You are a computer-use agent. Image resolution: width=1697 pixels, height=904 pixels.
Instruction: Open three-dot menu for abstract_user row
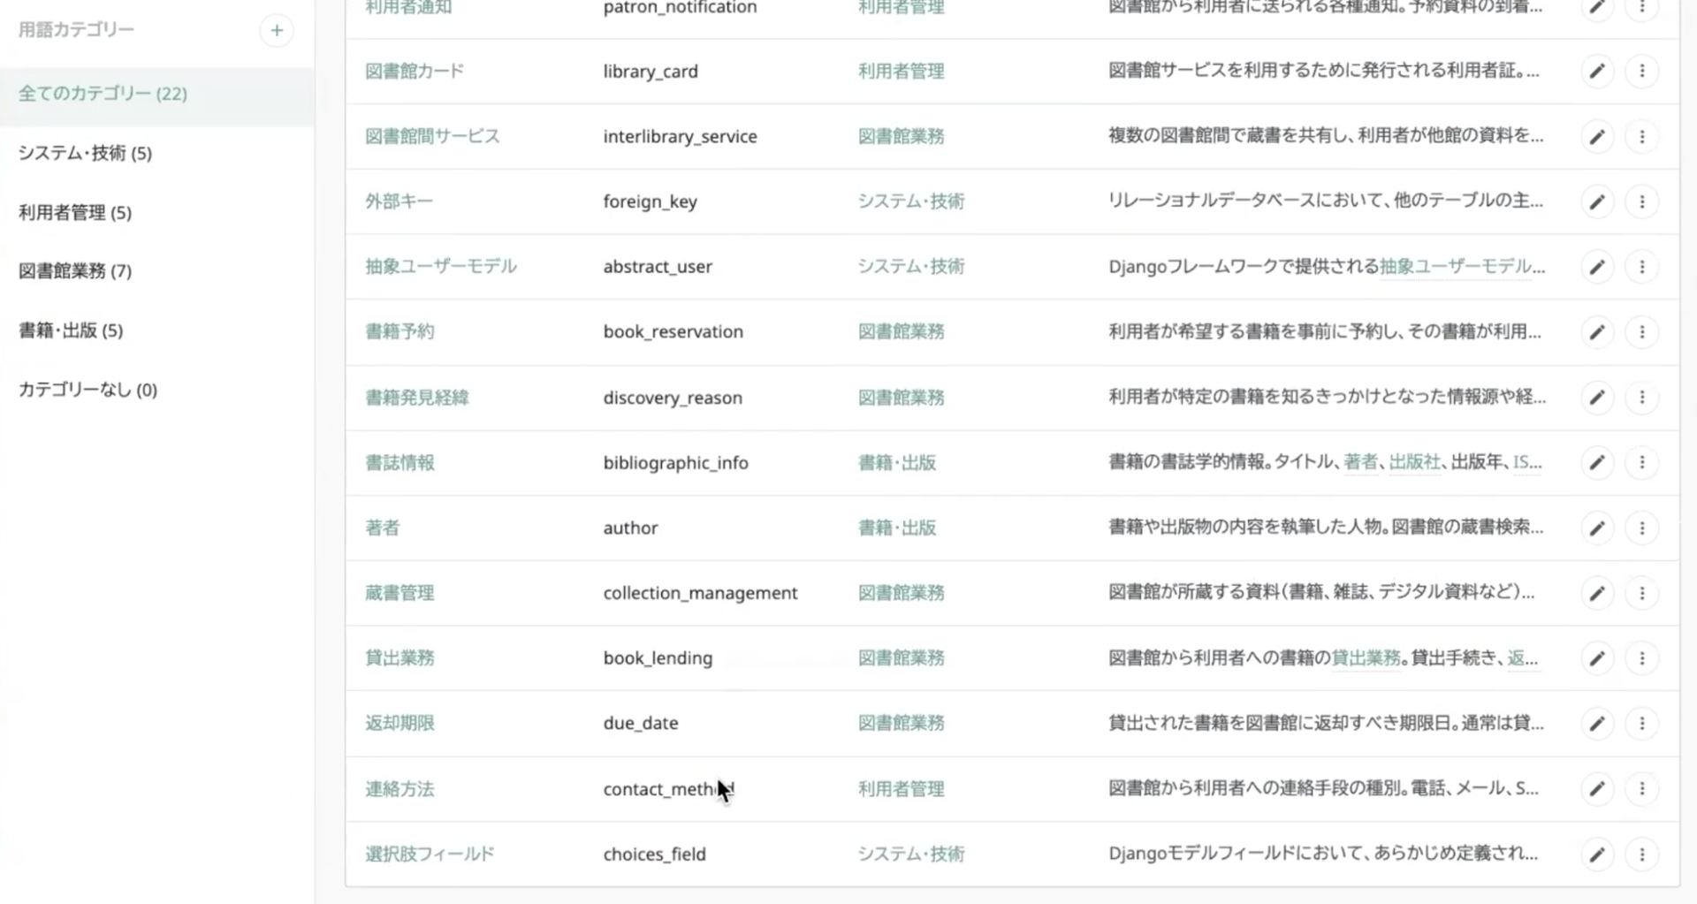point(1641,267)
